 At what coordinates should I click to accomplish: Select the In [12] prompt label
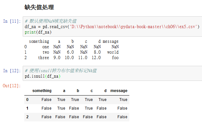(12, 71)
